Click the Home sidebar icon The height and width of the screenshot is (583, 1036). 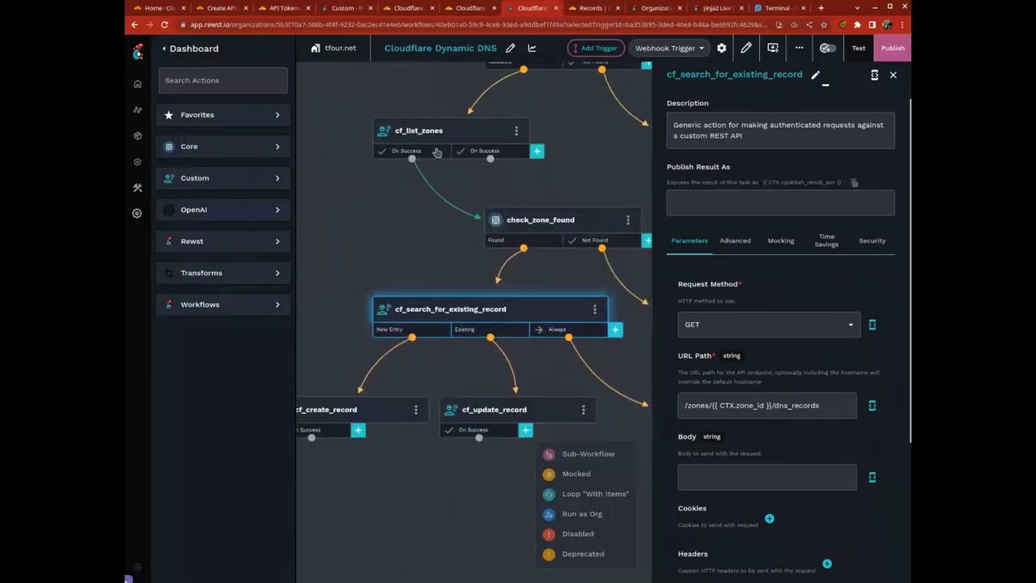click(138, 84)
